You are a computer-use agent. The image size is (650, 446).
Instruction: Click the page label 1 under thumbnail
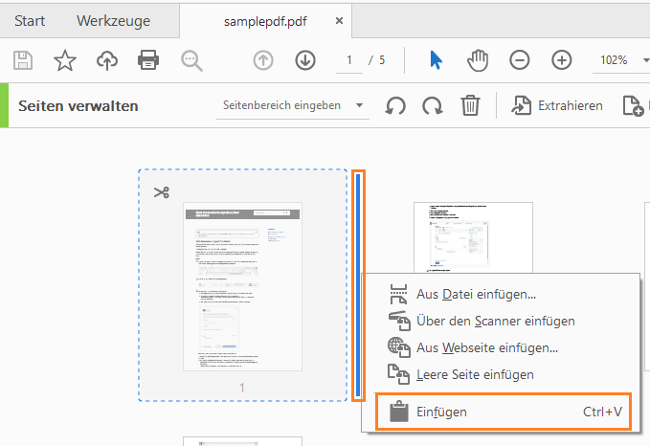[x=242, y=388]
